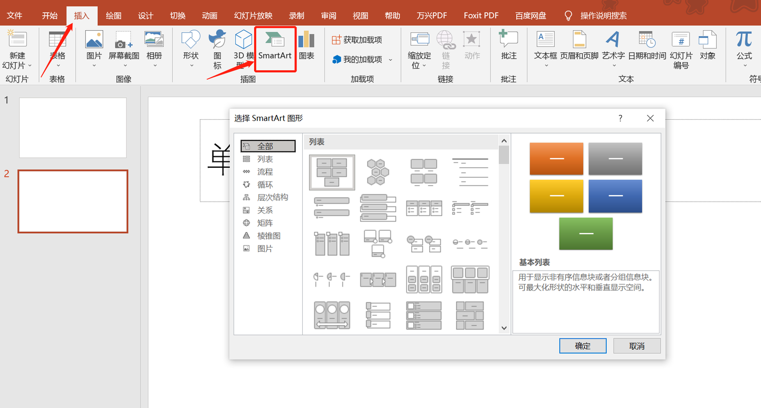761x408 pixels.
Task: Click the 3D 模型 cube icon
Action: coord(244,39)
